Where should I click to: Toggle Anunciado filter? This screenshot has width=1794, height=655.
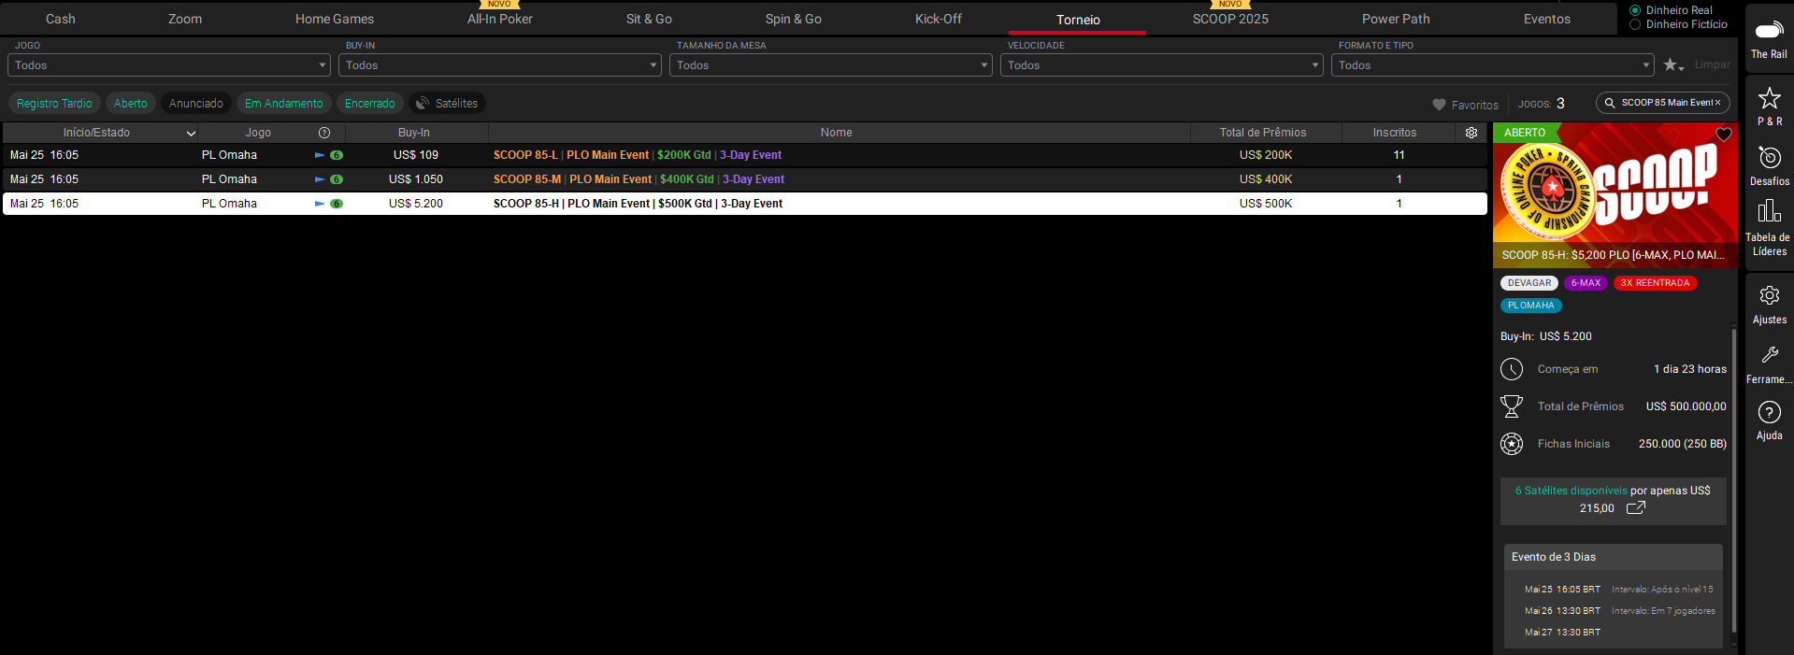(x=196, y=104)
